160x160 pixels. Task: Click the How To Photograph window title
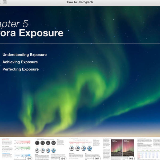pos(80,2)
